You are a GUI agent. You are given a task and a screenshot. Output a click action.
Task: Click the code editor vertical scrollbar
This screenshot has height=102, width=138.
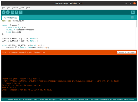[x=136, y=24]
